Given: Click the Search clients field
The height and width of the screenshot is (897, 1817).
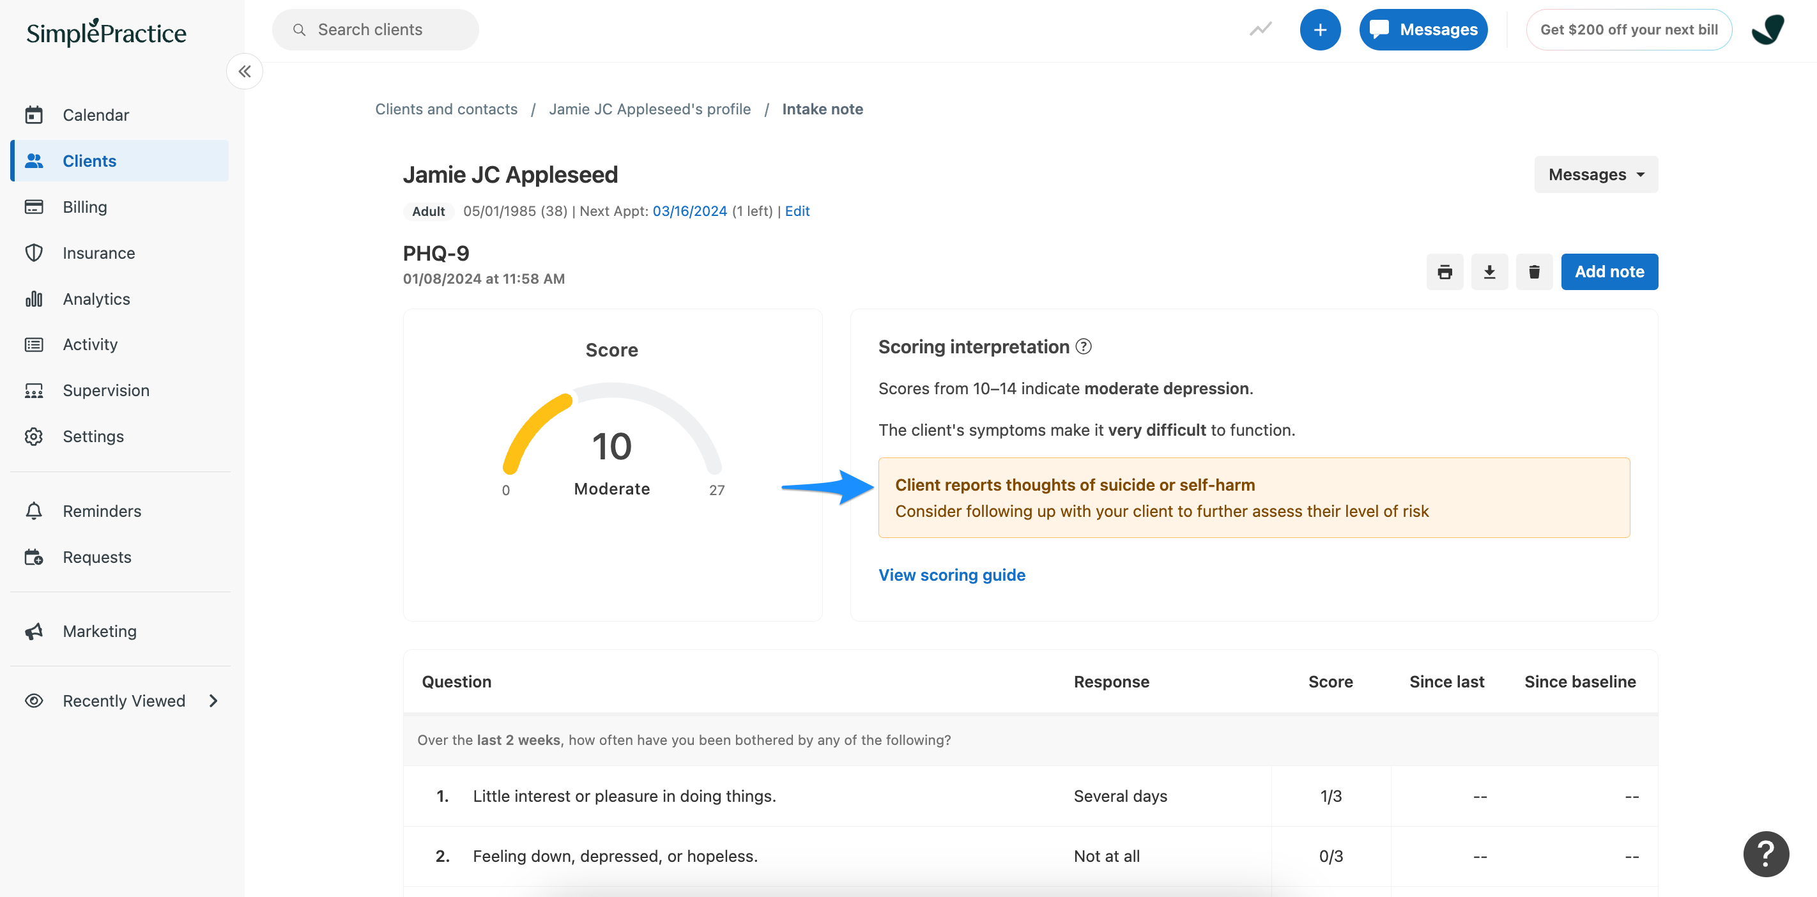Looking at the screenshot, I should (x=375, y=29).
